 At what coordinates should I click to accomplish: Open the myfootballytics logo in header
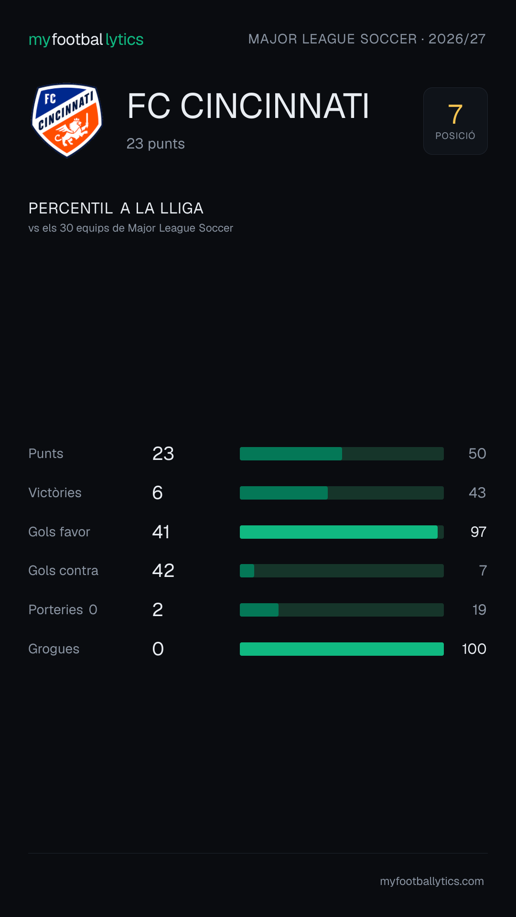[86, 39]
